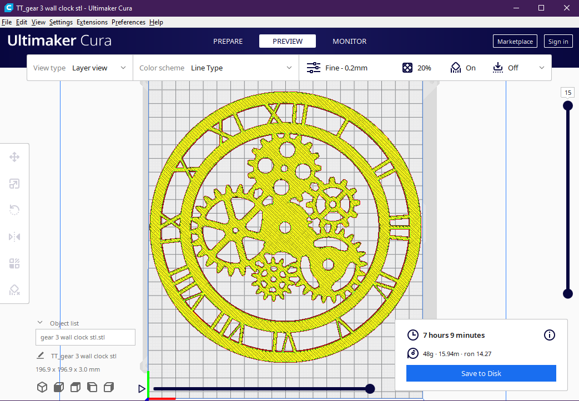Click the upper handle of layer slider
Screen dimensions: 579x401
568,106
